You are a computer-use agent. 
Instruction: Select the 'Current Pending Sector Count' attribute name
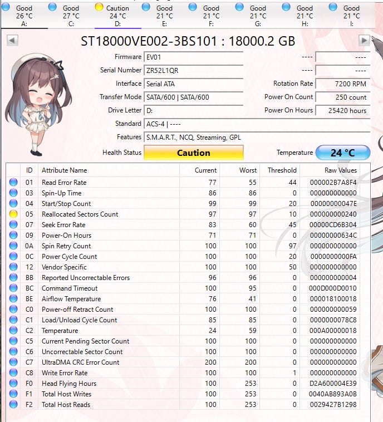(x=85, y=341)
